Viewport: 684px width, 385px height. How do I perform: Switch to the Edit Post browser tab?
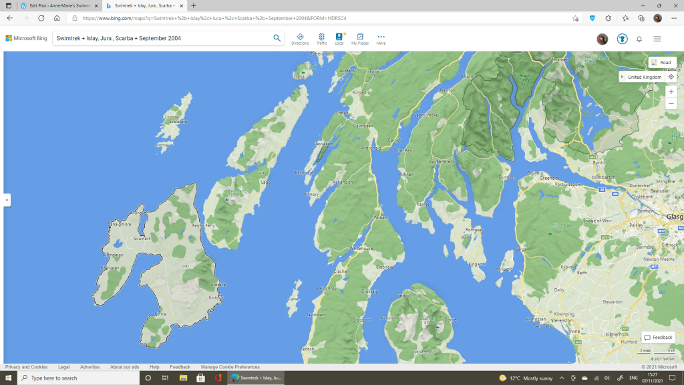(x=55, y=5)
